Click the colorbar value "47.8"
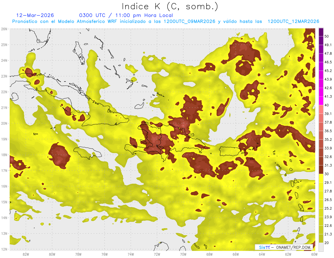 tap(328, 53)
